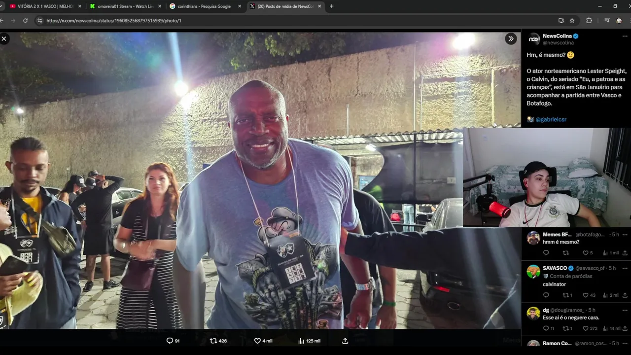Open more options for NewsColina post
This screenshot has width=631, height=355.
(x=625, y=36)
